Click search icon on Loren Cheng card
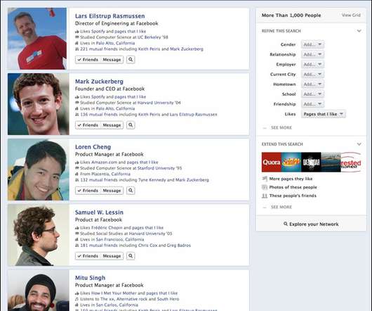The width and height of the screenshot is (372, 311). (131, 190)
